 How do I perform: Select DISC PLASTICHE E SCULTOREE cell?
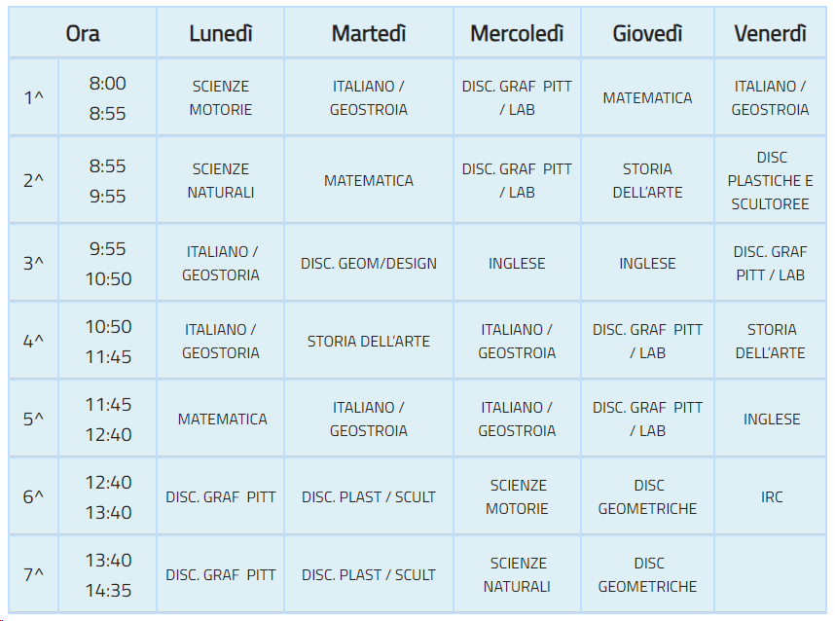(770, 180)
